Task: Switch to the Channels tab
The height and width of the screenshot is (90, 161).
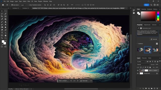Action: coord(144,58)
